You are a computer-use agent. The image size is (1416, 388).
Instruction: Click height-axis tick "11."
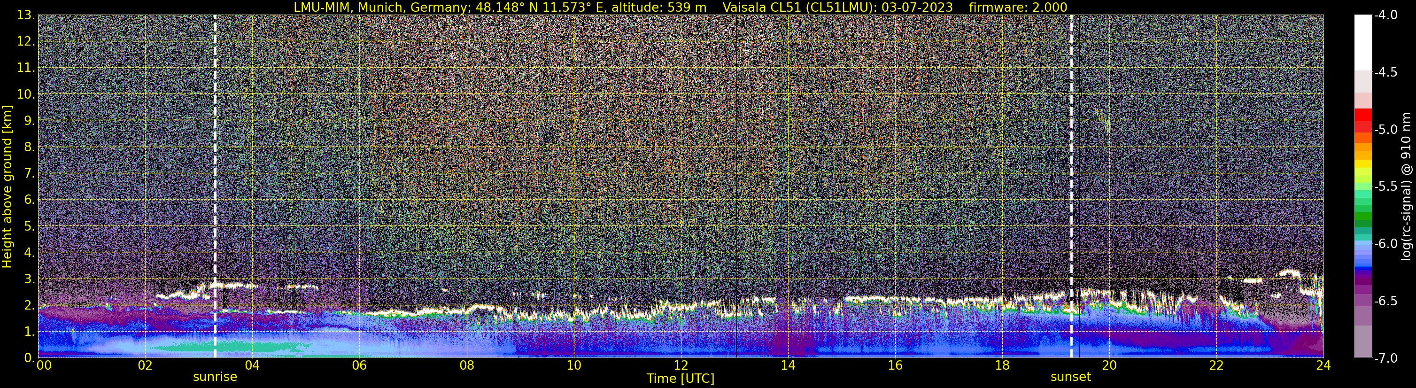26,68
